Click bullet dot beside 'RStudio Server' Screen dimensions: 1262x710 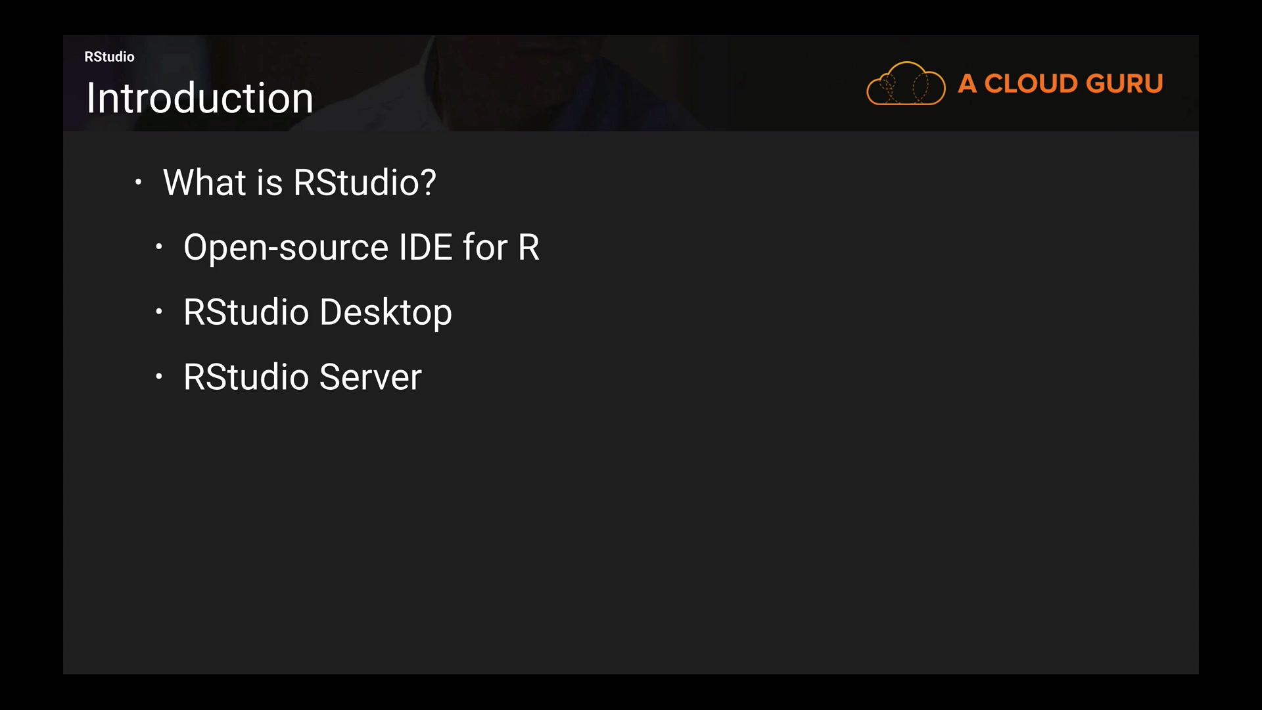click(x=158, y=377)
